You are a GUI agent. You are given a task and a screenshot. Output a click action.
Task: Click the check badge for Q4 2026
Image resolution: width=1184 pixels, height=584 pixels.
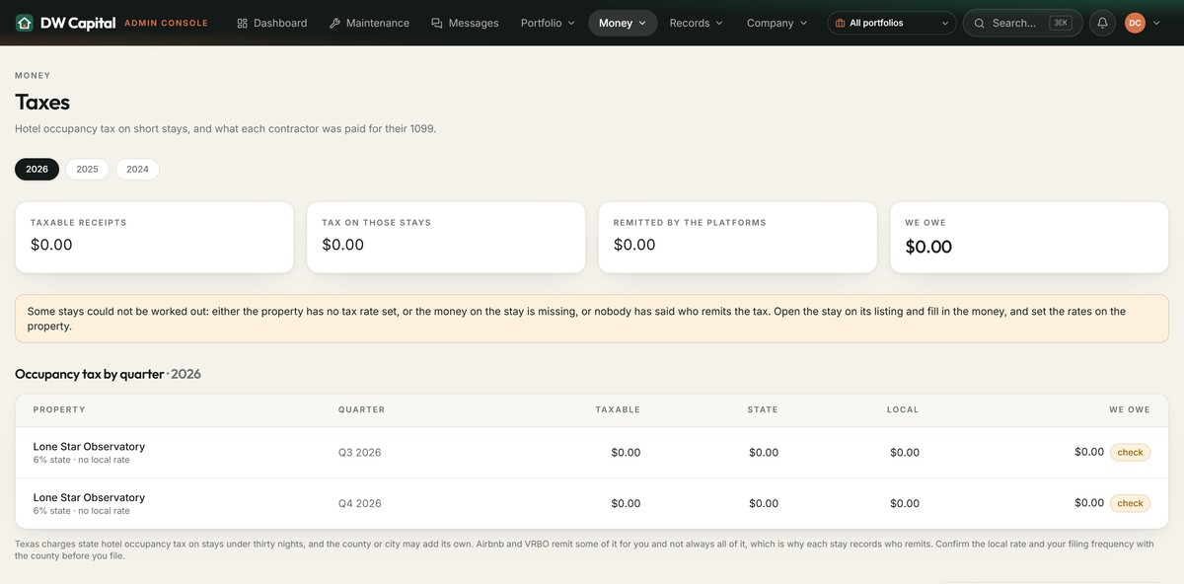pos(1130,503)
